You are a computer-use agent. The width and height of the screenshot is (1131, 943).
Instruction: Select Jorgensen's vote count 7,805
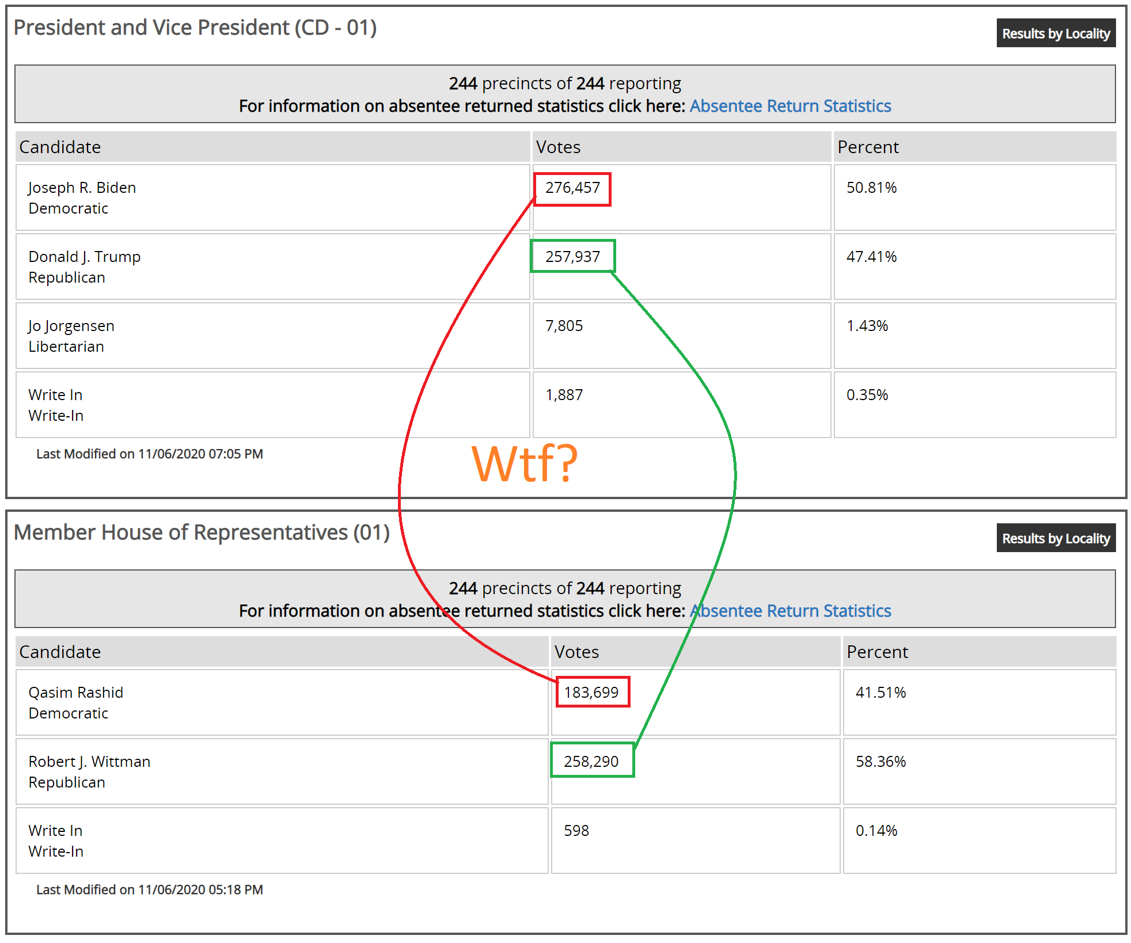[x=564, y=326]
